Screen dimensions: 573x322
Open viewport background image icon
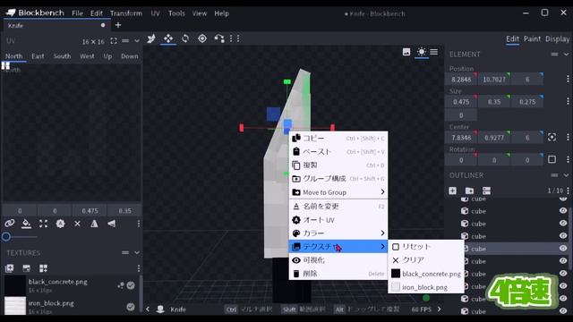click(406, 52)
